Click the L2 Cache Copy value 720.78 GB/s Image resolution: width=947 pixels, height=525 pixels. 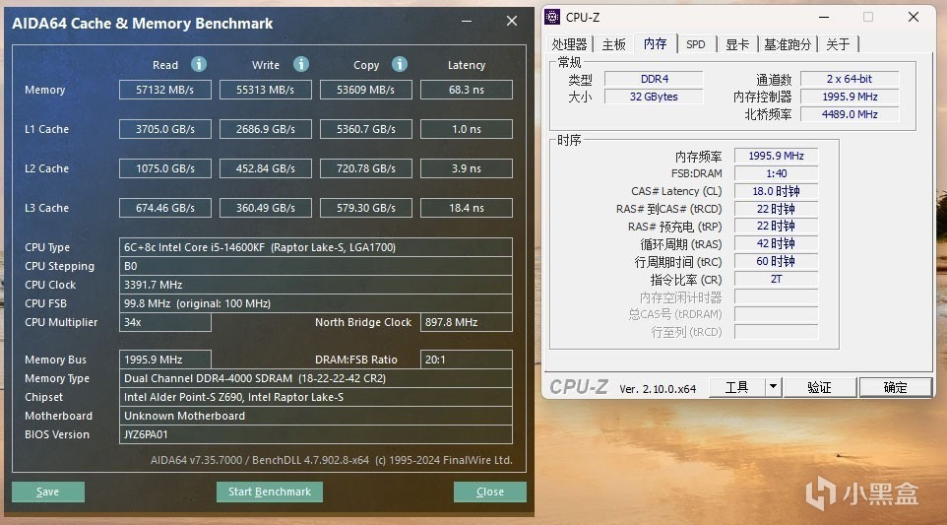365,168
